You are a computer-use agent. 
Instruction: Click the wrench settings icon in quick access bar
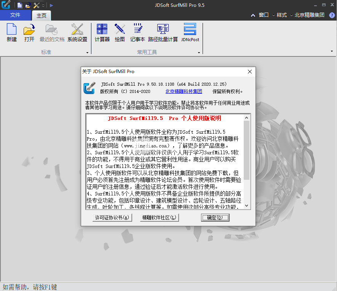click(37, 5)
